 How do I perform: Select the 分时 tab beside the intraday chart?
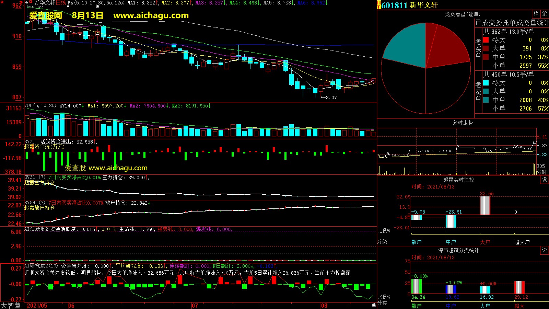pyautogui.click(x=541, y=172)
